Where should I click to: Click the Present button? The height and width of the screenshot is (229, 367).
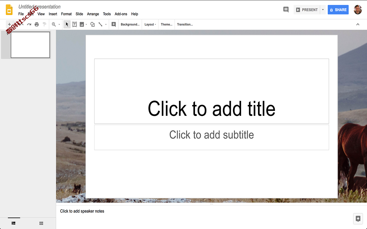[x=307, y=10]
